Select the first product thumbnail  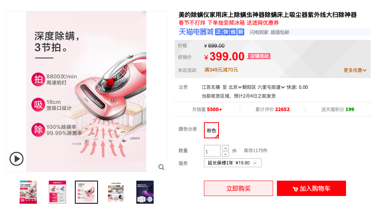pyautogui.click(x=28, y=192)
